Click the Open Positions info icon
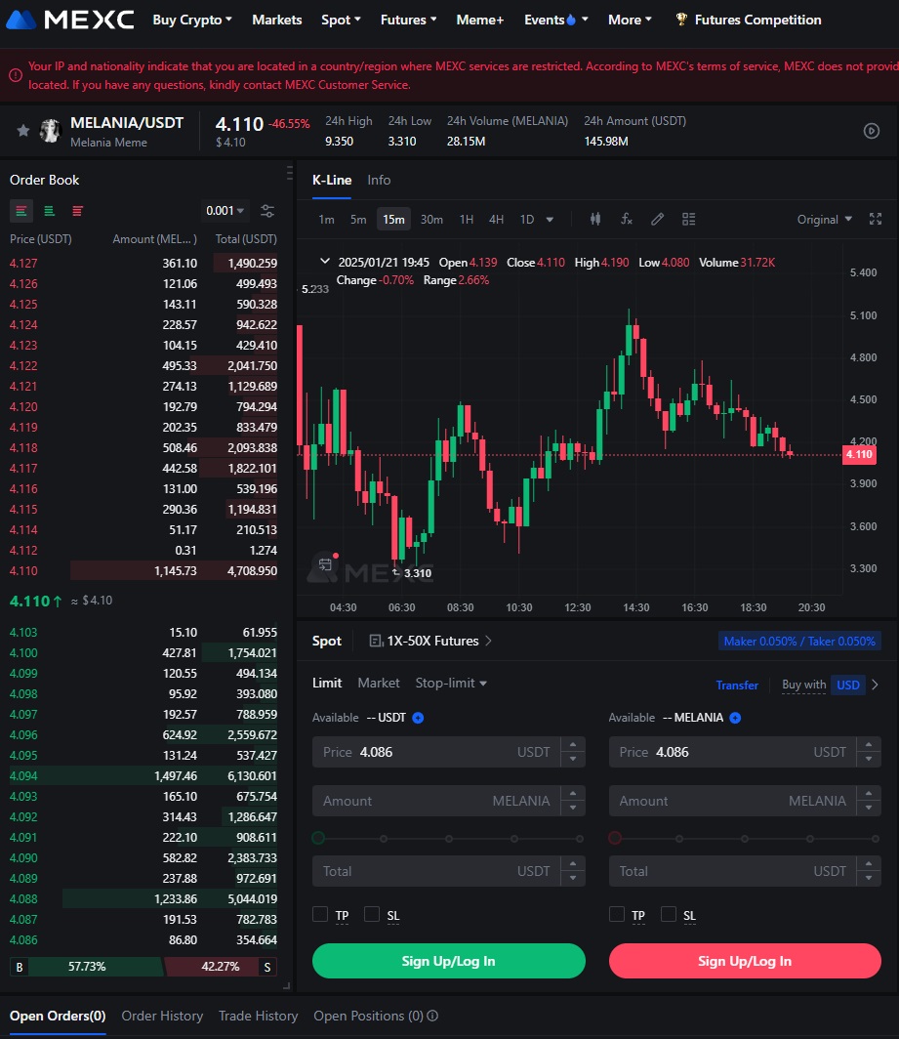The image size is (899, 1039). pyautogui.click(x=432, y=1016)
